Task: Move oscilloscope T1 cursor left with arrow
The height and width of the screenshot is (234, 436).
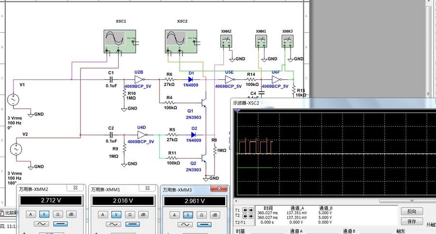Action: pyautogui.click(x=245, y=210)
